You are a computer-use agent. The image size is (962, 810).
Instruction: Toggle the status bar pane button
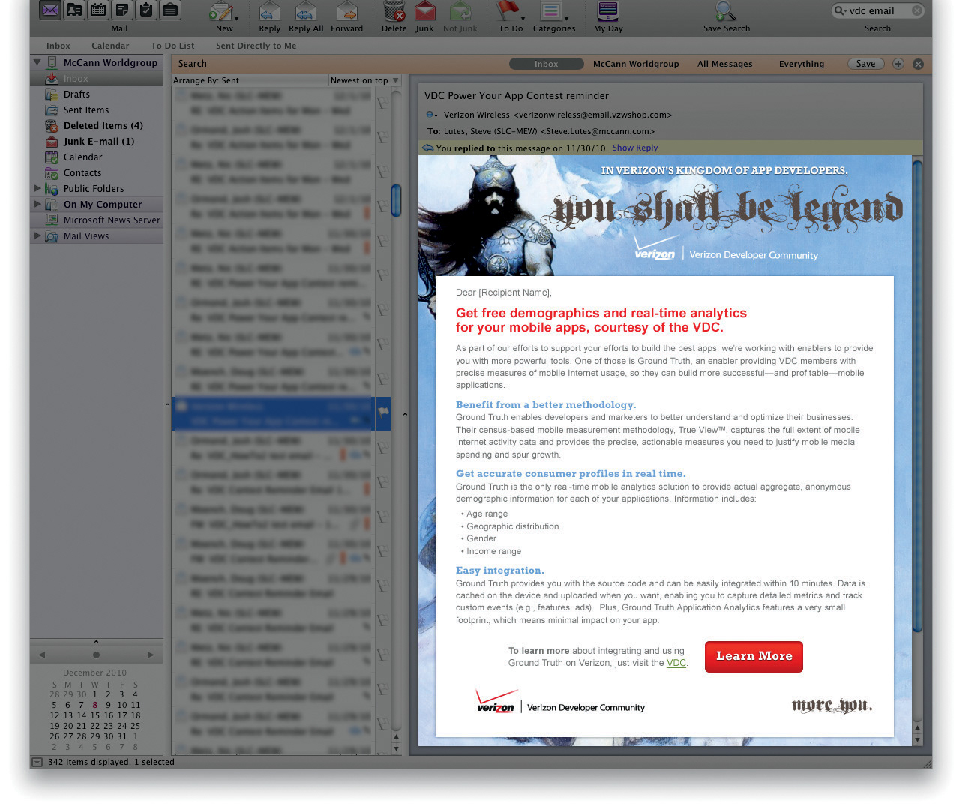tap(37, 762)
